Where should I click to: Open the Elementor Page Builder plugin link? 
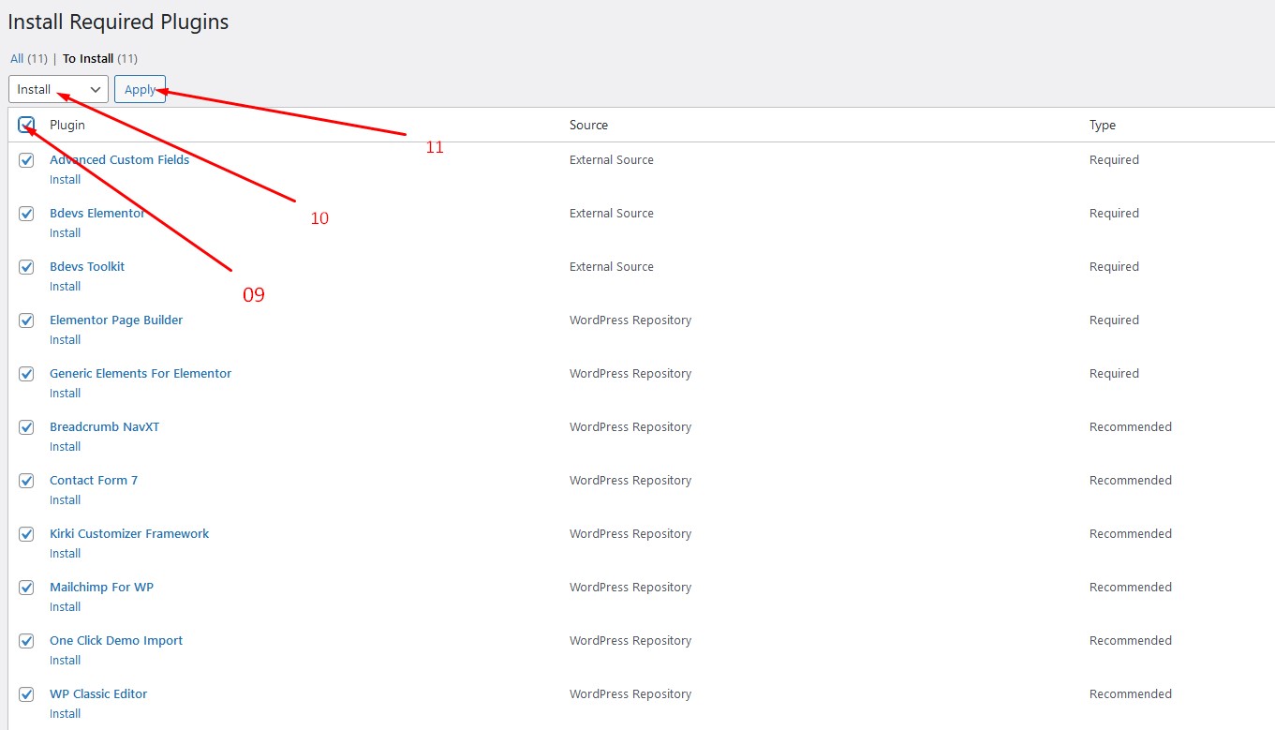[x=116, y=320]
